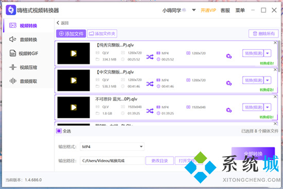The height and width of the screenshot is (189, 283).
Task: Click output resolution icon 1280x720 in 纯秀完整版 row
Action: [188, 53]
